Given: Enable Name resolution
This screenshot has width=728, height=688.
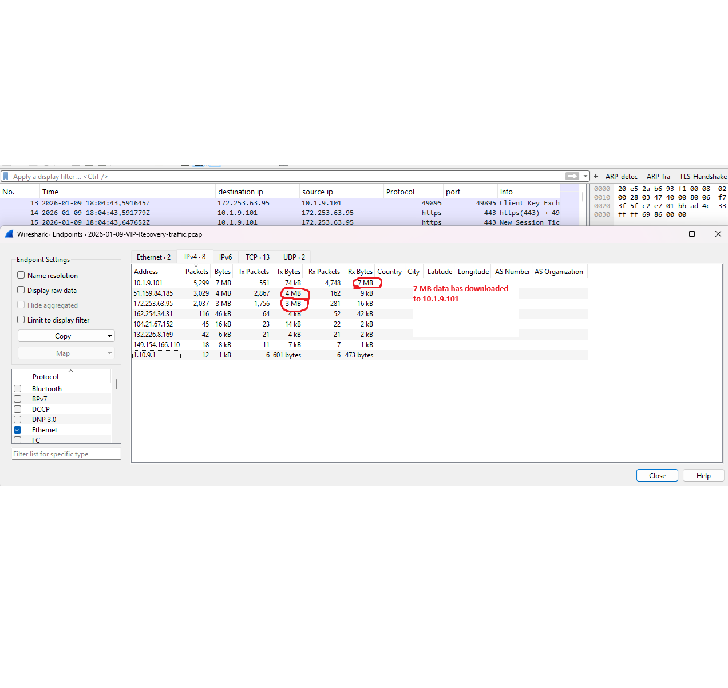Looking at the screenshot, I should [x=21, y=275].
